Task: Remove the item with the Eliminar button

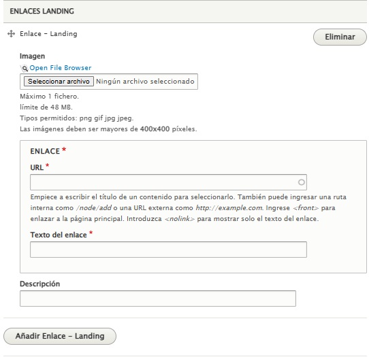Action: (340, 37)
